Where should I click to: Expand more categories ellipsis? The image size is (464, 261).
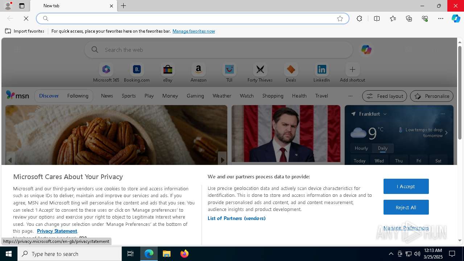tap(350, 96)
